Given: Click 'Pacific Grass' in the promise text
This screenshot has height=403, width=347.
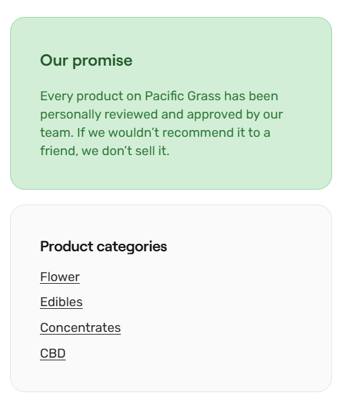Looking at the screenshot, I should [x=182, y=96].
